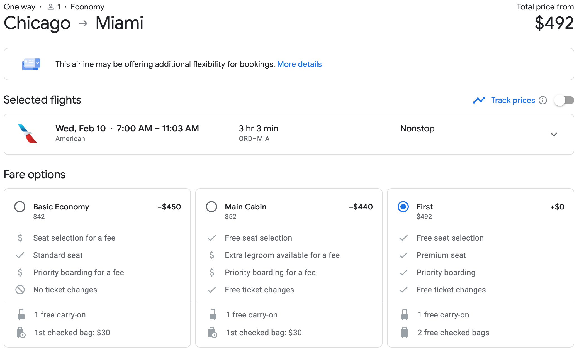
Task: Open the passenger count selector
Action: (54, 6)
